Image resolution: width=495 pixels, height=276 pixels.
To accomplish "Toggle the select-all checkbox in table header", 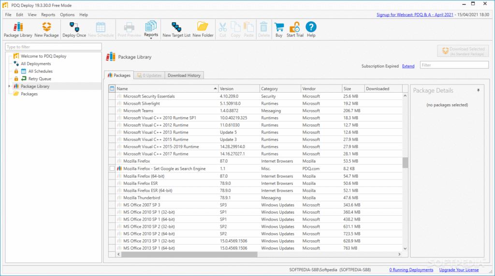I will [112, 89].
